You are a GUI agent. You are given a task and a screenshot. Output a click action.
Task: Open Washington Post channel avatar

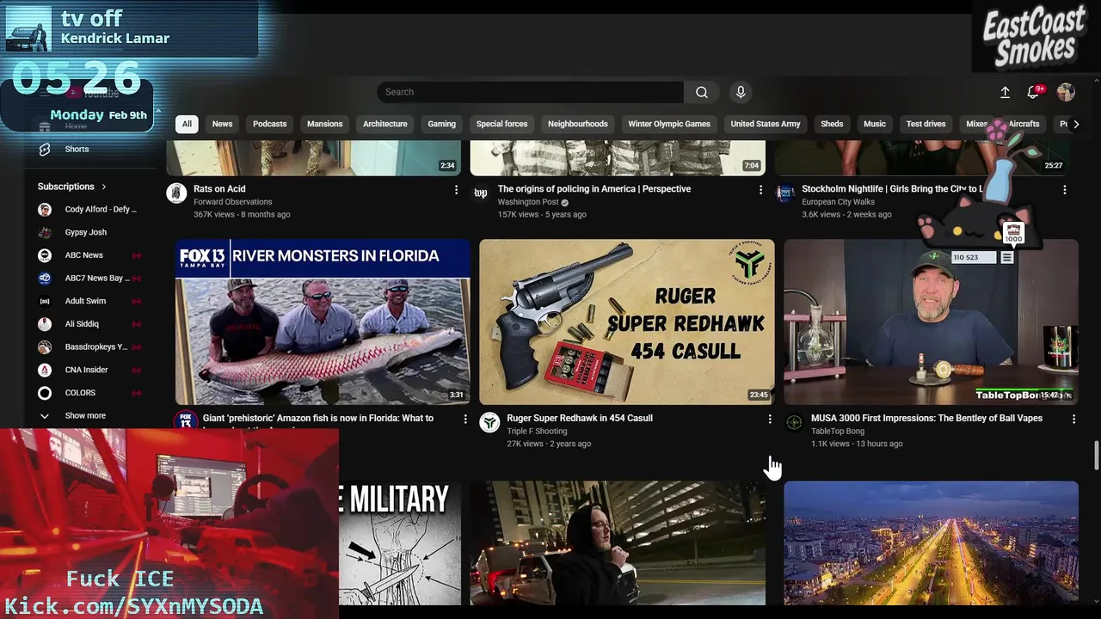481,193
